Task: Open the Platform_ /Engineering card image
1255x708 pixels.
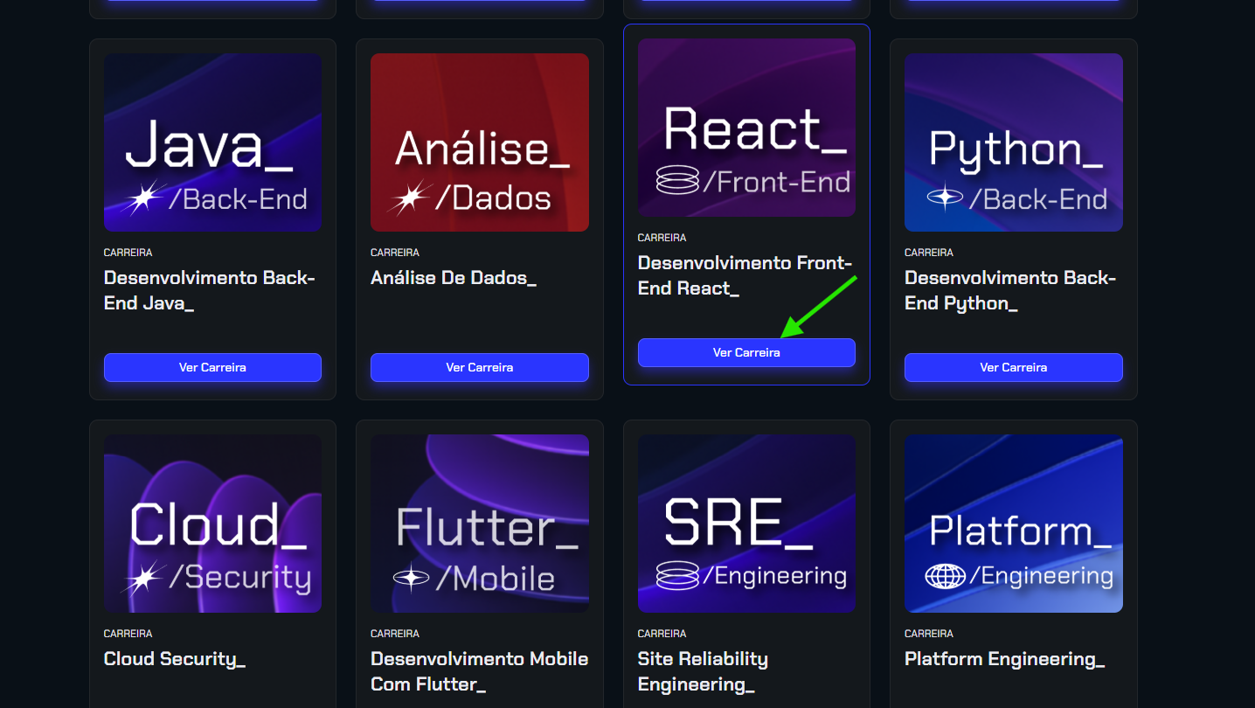Action: pyautogui.click(x=1014, y=524)
